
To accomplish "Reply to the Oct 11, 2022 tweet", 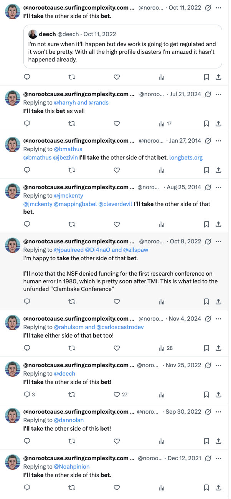I will coord(27,77).
